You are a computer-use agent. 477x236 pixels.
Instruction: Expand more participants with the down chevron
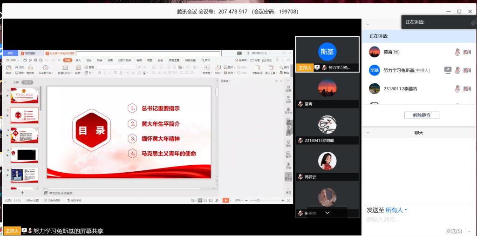[x=327, y=212]
